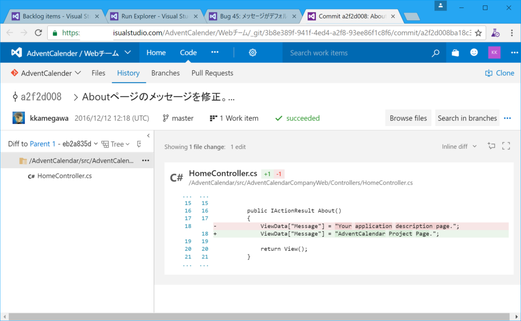Screen dimensions: 521x321
Task: Click the feedback smiley icon
Action: tap(474, 52)
